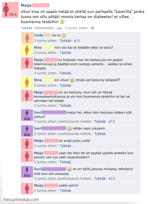Open Maija's profile name in post header
The height and width of the screenshot is (204, 148).
click(26, 5)
